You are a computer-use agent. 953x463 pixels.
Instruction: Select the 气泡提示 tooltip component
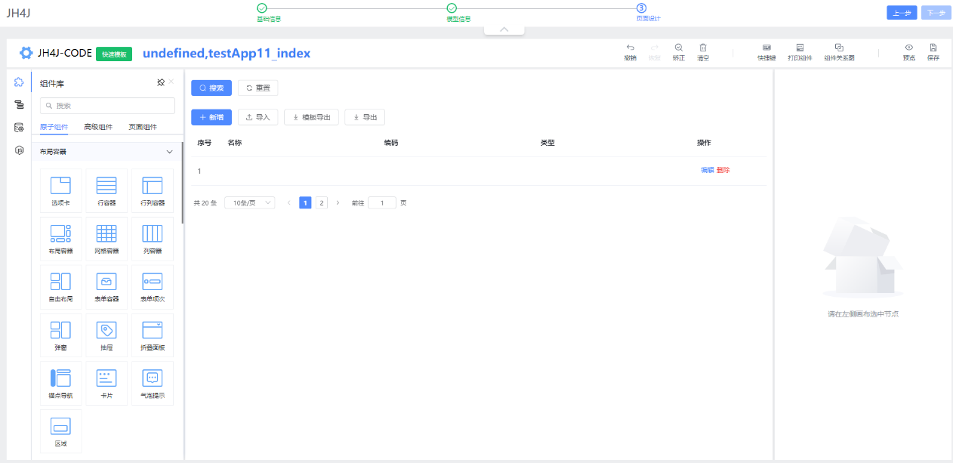pyautogui.click(x=153, y=384)
